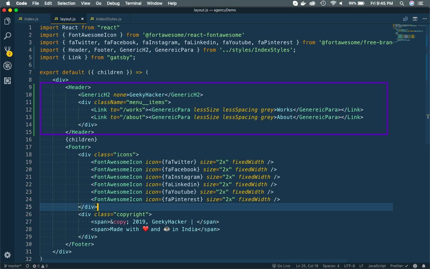The width and height of the screenshot is (430, 269).
Task: Click the Fri 9:45 PM clock
Action: click(382, 3)
